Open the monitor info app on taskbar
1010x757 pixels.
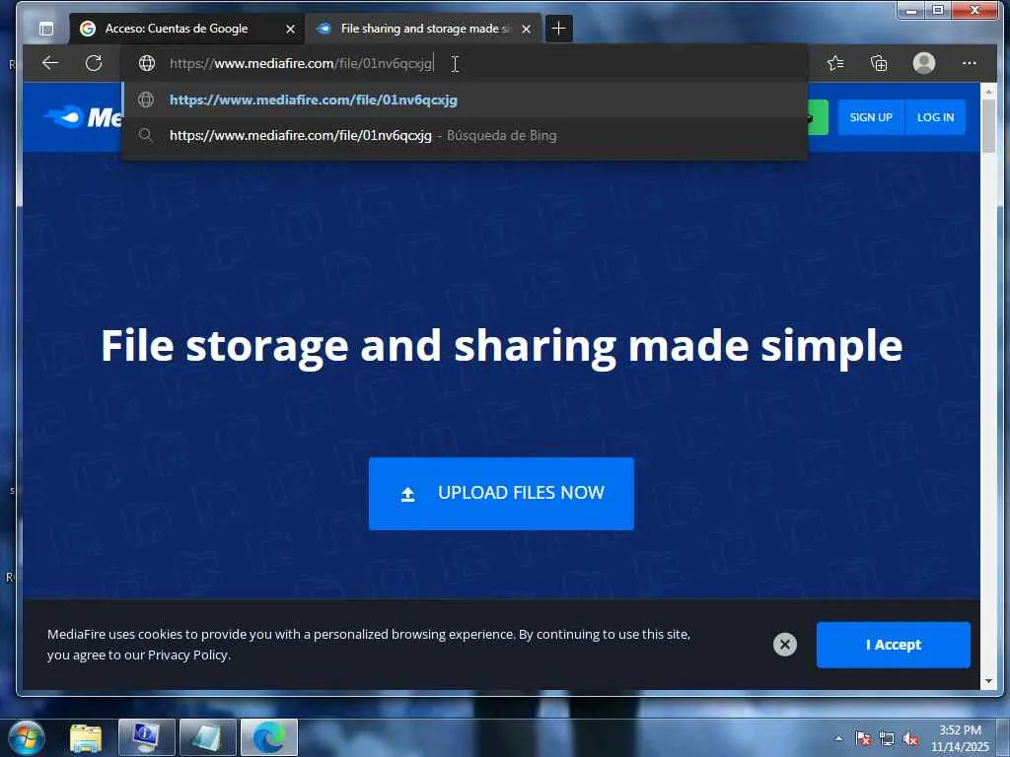point(147,737)
